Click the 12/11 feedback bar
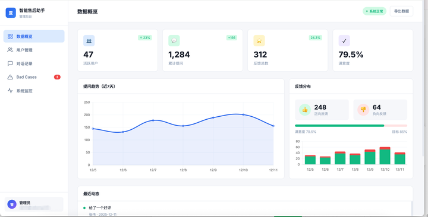 400,158
